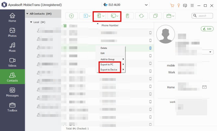217x131 pixels.
Task: Open the dropdown in contact details panel
Action: pos(210,52)
